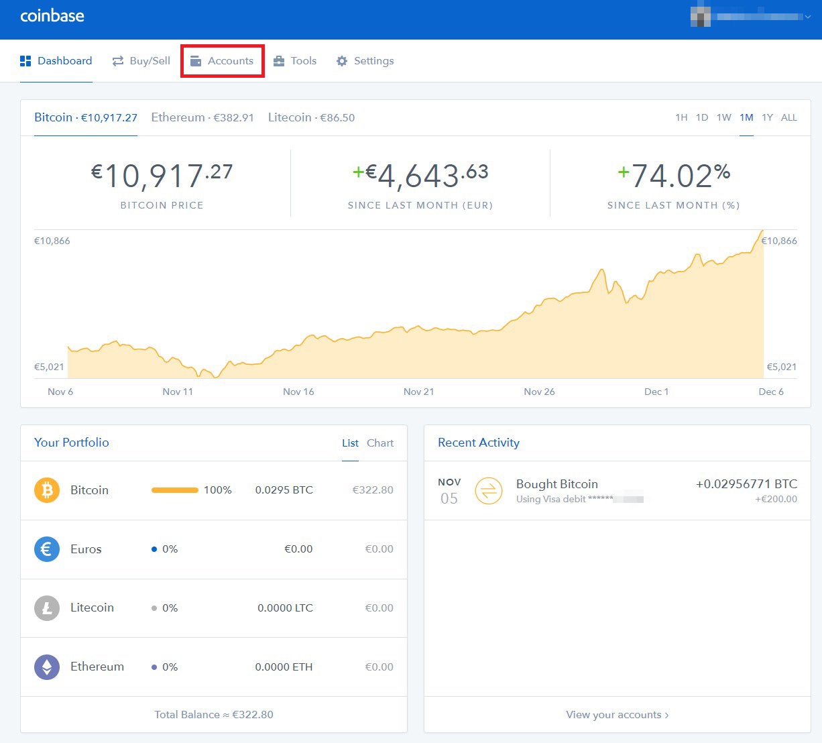The height and width of the screenshot is (743, 822).
Task: Click the Recent Activity heading
Action: [x=479, y=443]
